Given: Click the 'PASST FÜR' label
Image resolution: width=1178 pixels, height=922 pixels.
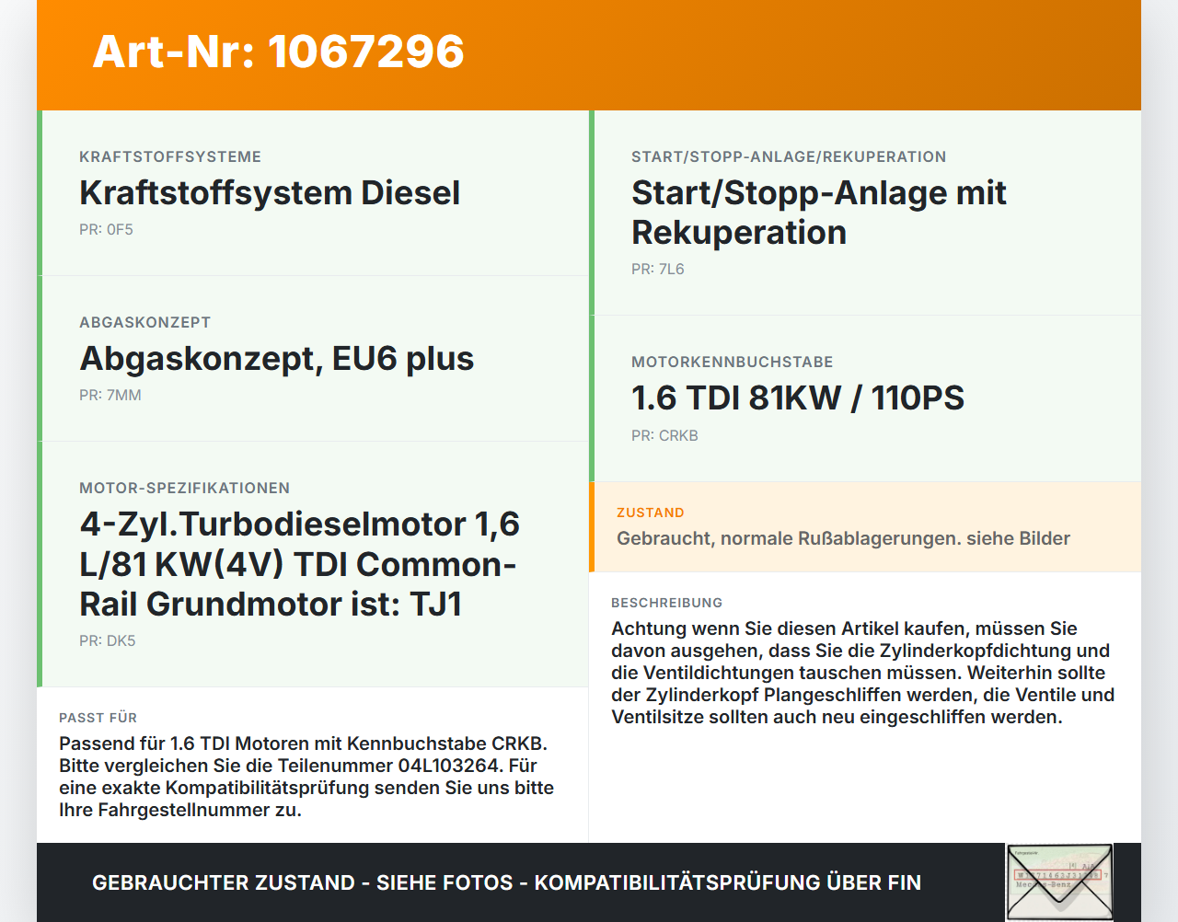Looking at the screenshot, I should (98, 718).
